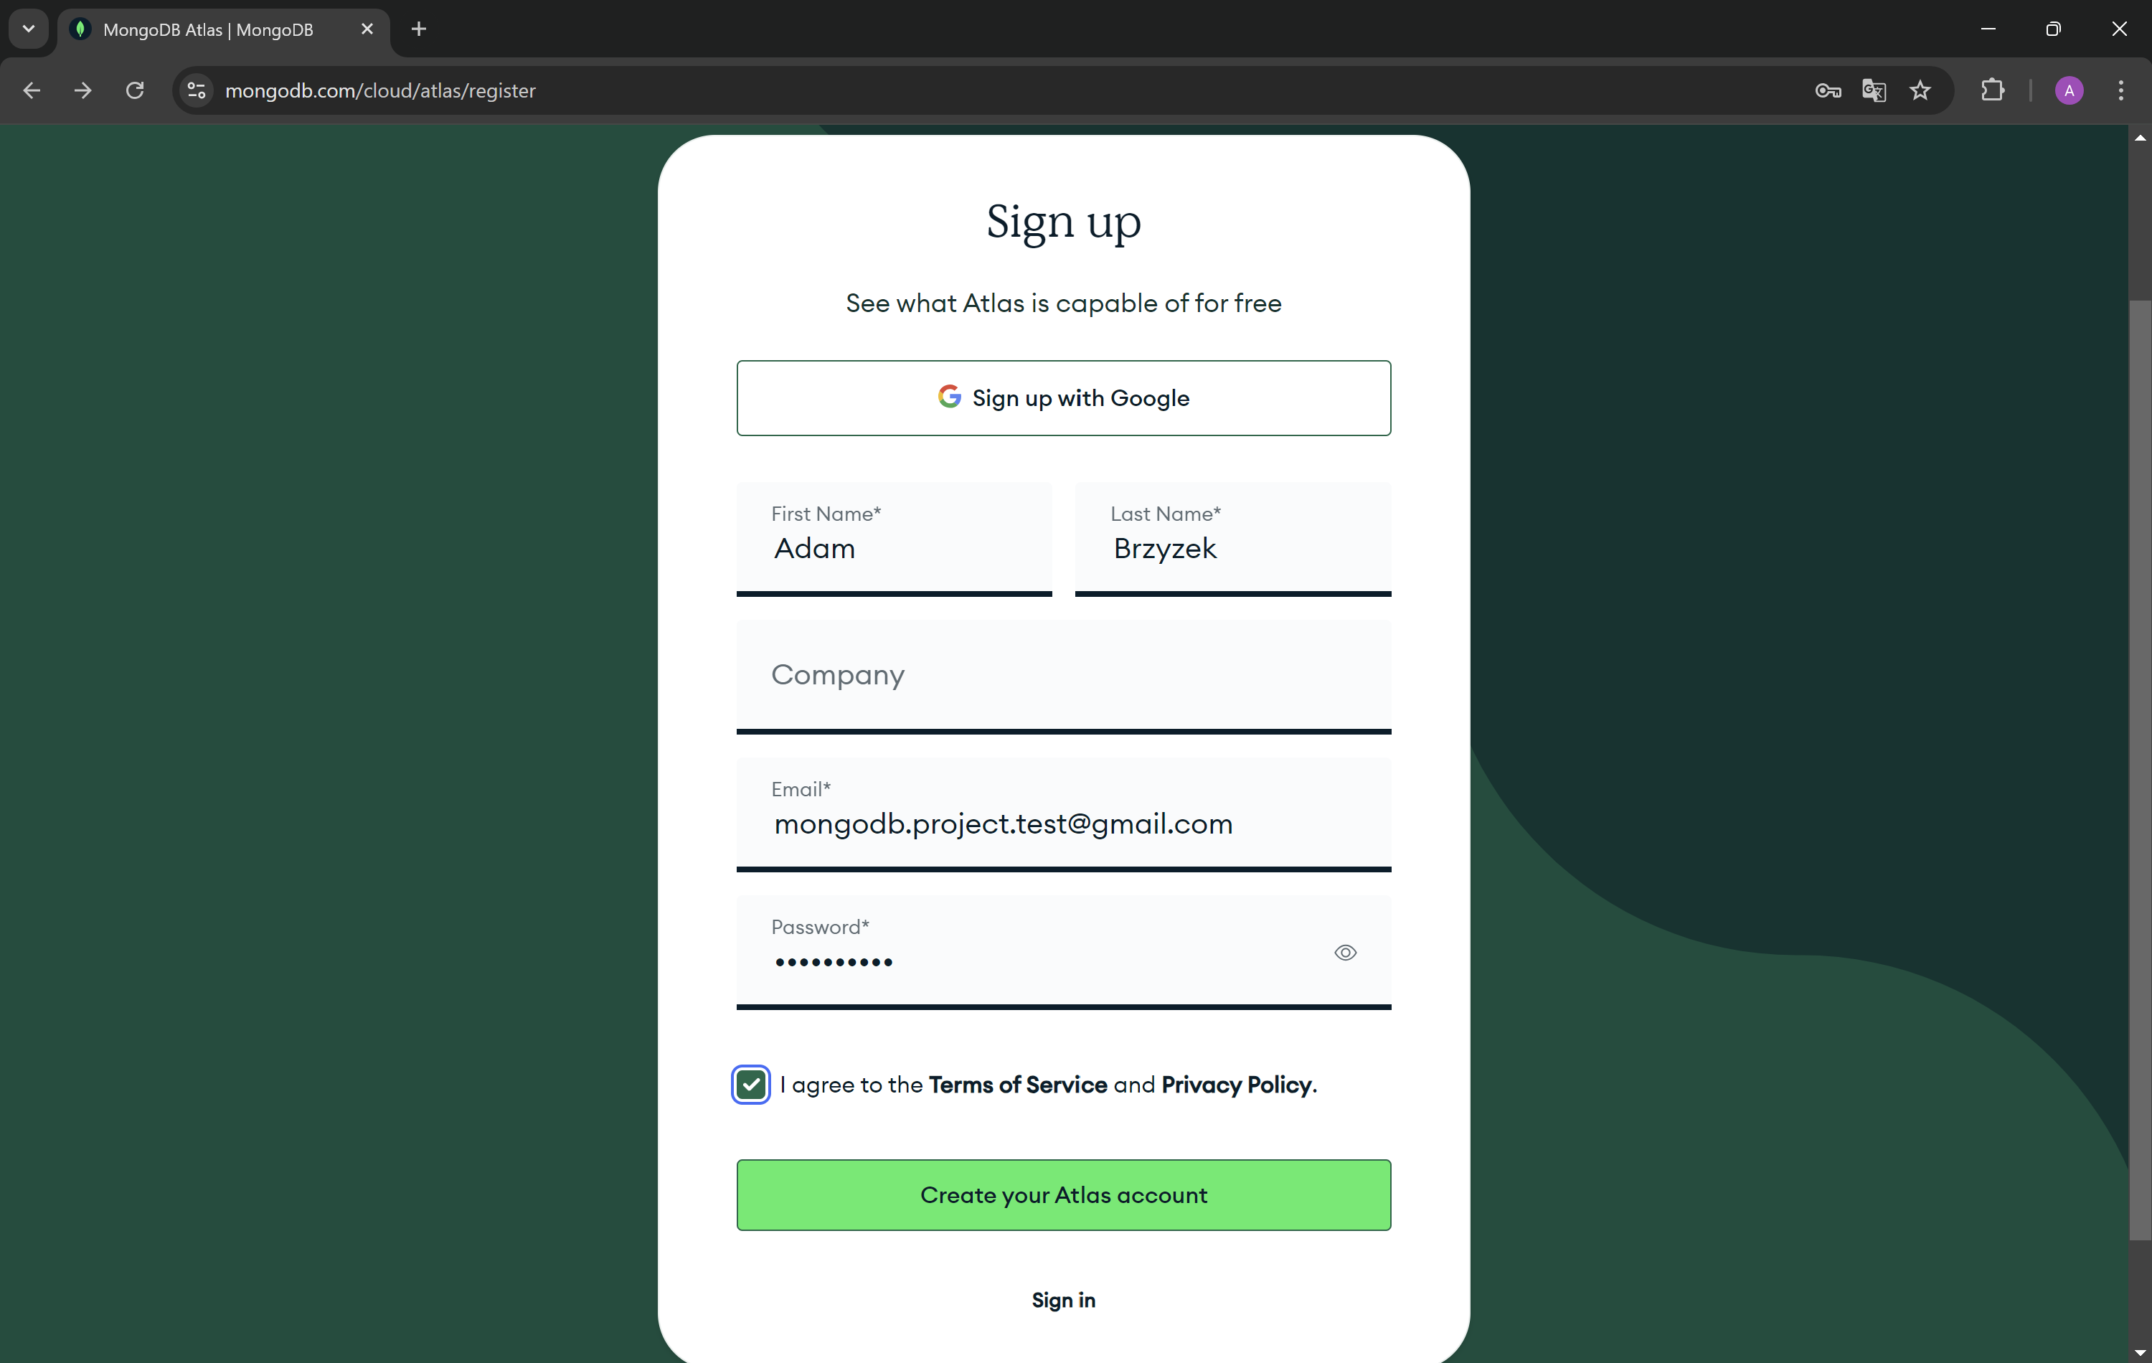2152x1363 pixels.
Task: Open the Chrome profile avatar
Action: [x=2069, y=90]
